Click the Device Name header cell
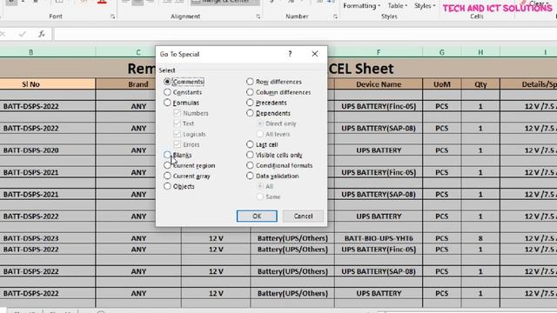The image size is (557, 313). pos(379,84)
